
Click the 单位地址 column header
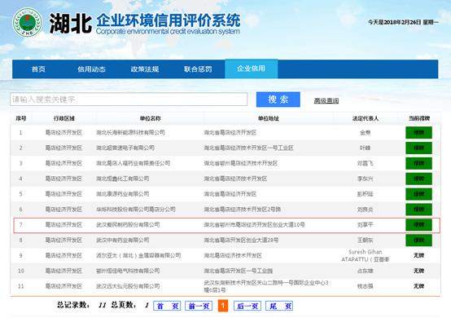pos(269,118)
